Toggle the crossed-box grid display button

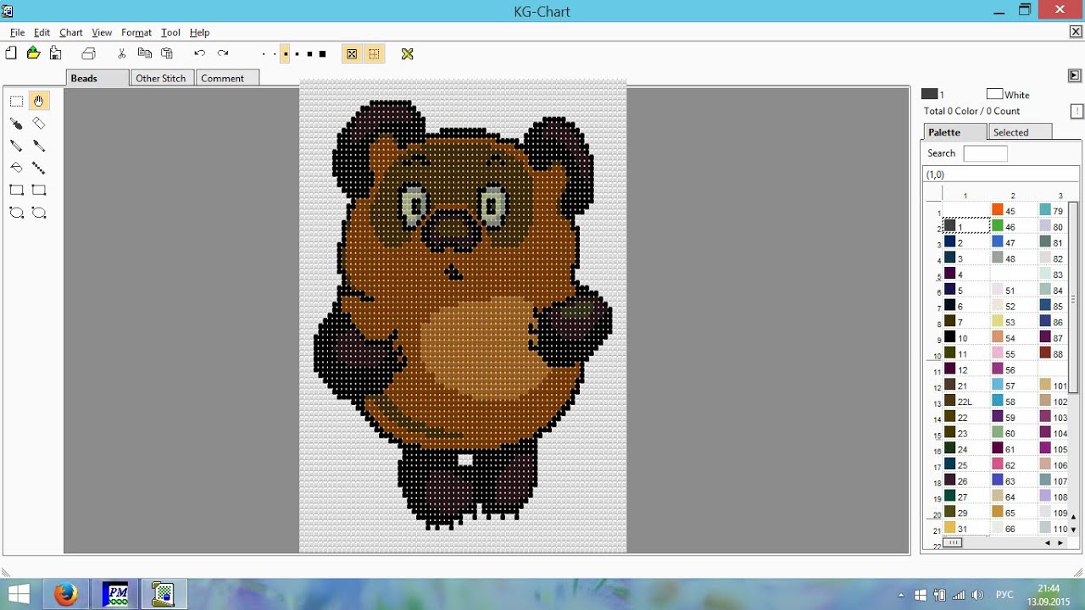[x=352, y=54]
